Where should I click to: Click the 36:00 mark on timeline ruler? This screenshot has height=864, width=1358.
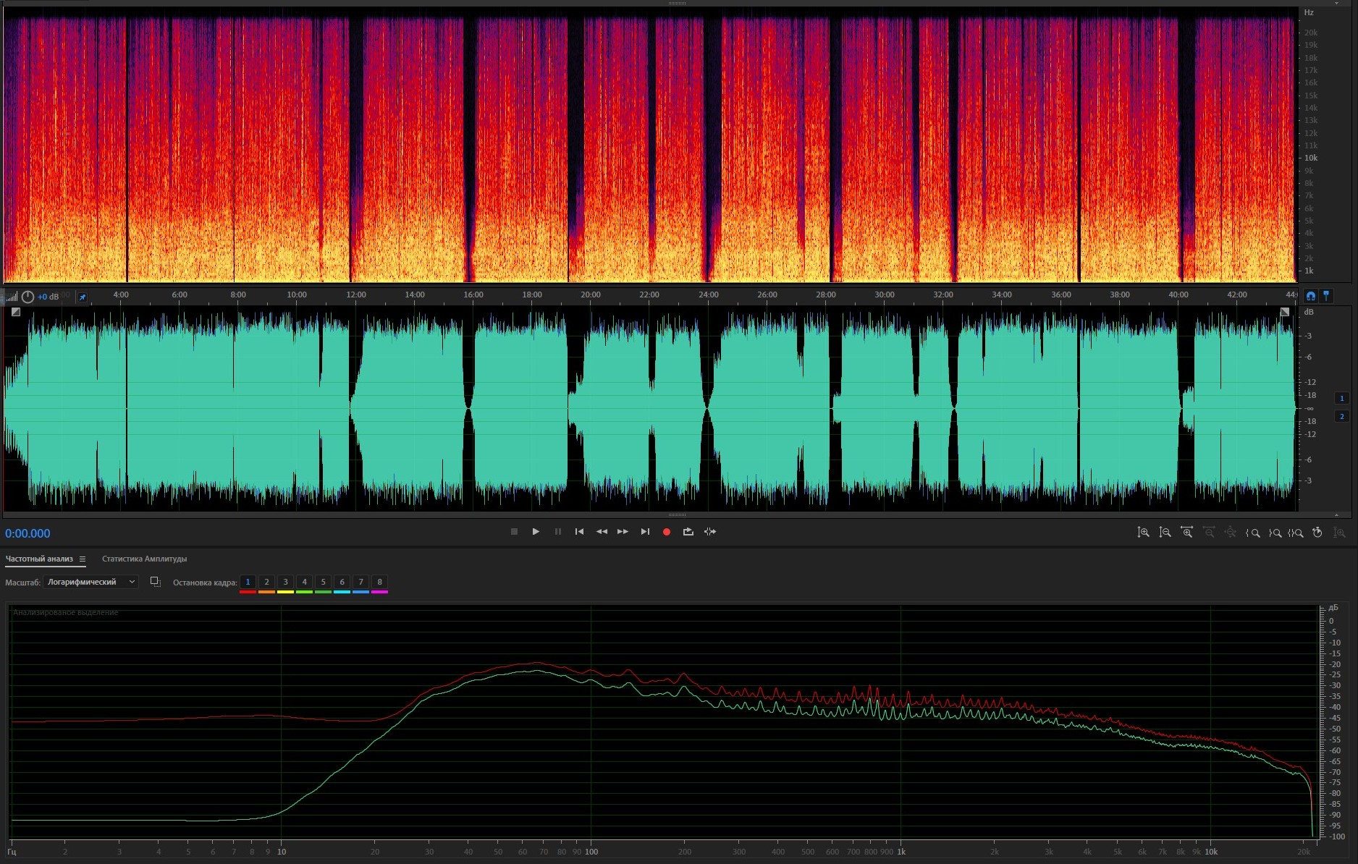[1061, 295]
